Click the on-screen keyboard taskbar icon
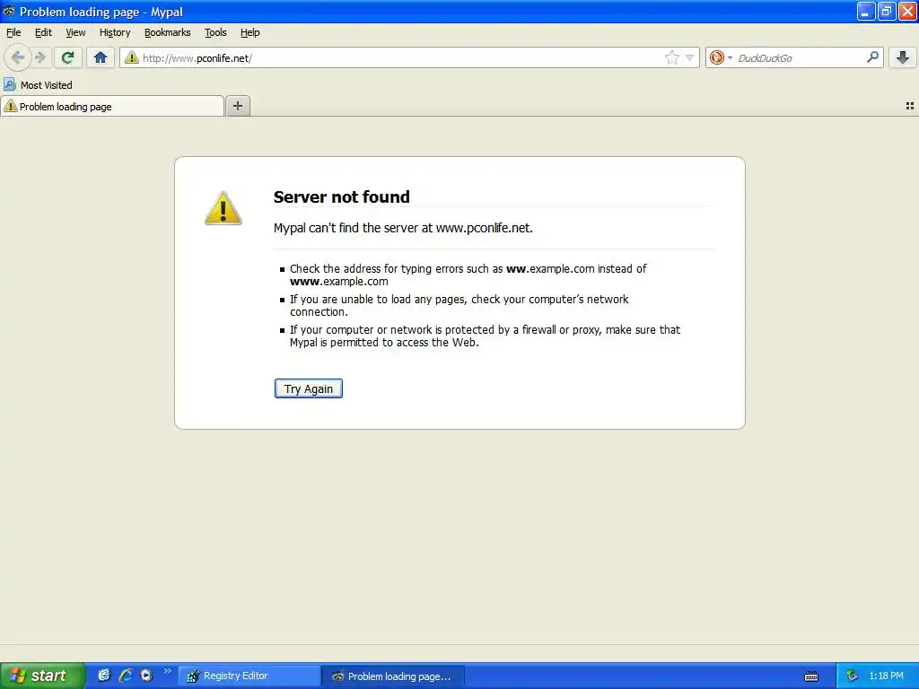Screen dimensions: 919x689 (811, 676)
